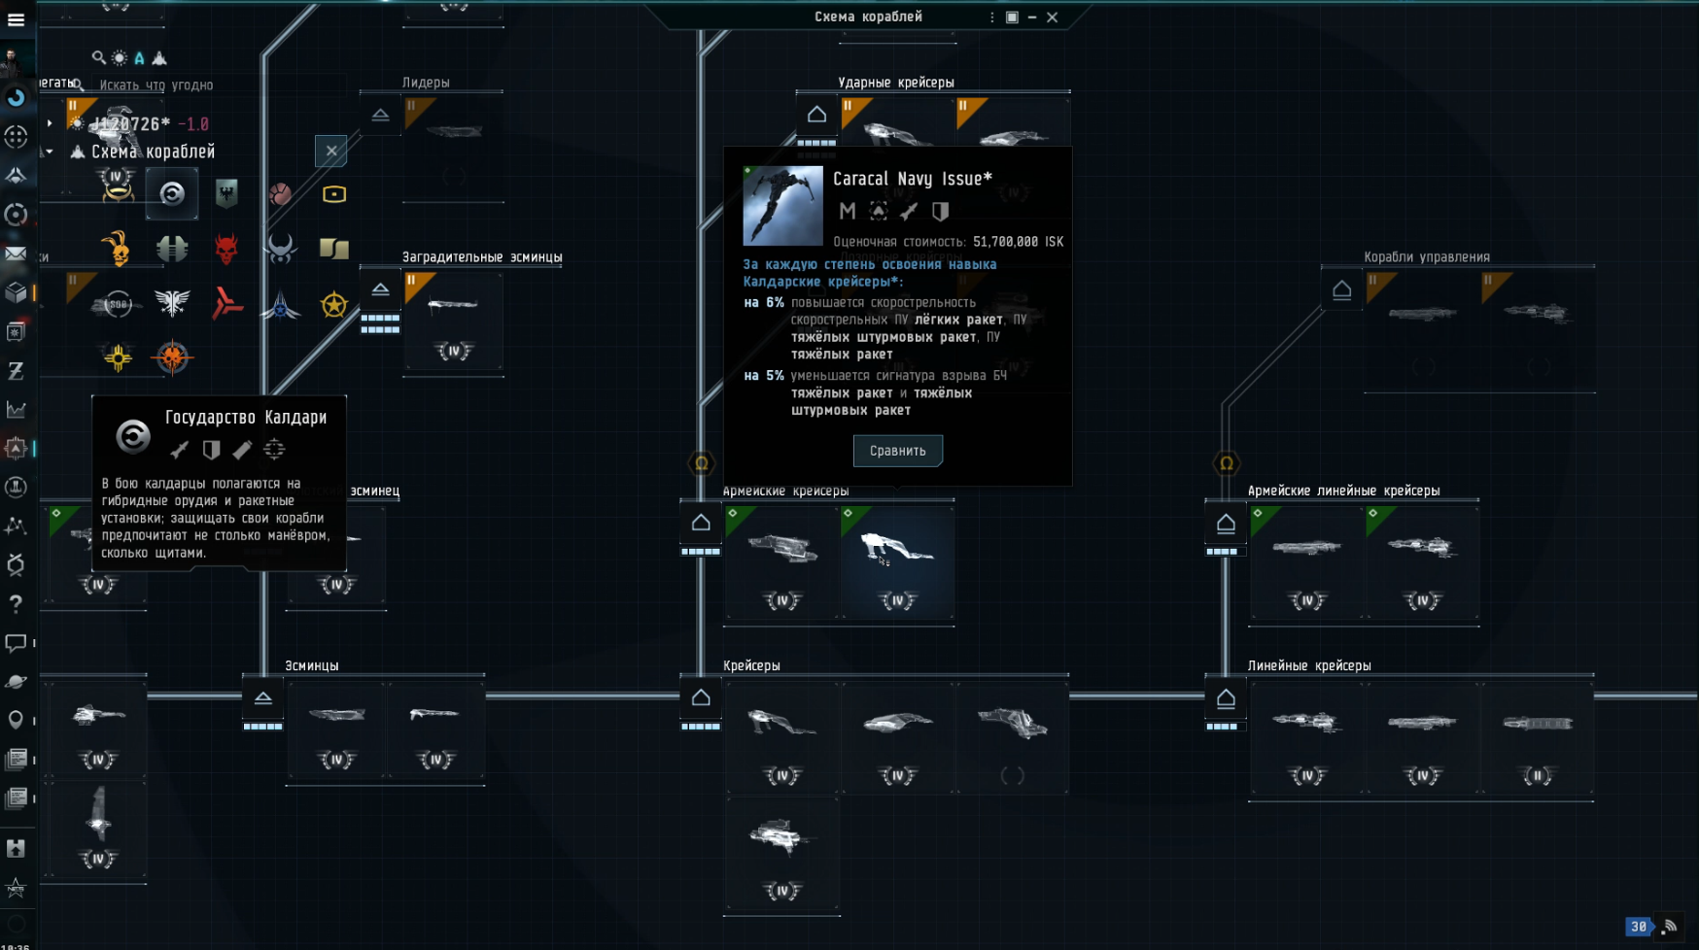This screenshot has height=950, width=1699.
Task: Open the Заградительные эсминцы group skill icon
Action: click(x=380, y=289)
